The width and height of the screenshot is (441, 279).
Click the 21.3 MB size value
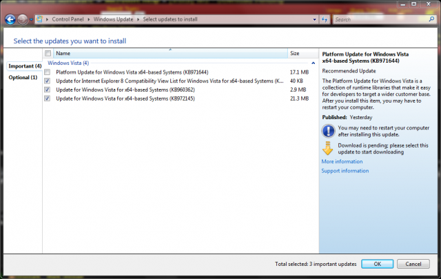click(x=299, y=99)
